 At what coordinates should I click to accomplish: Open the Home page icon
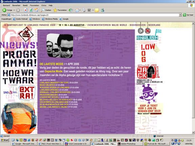pyautogui.click(x=36, y=10)
